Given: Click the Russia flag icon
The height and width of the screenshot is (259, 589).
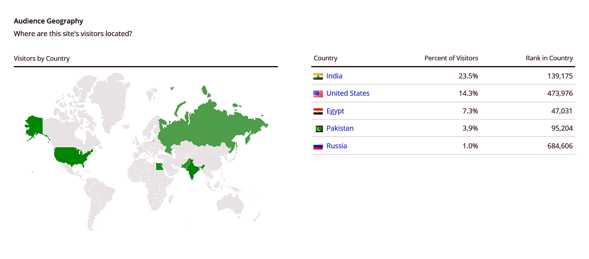Looking at the screenshot, I should pos(318,146).
